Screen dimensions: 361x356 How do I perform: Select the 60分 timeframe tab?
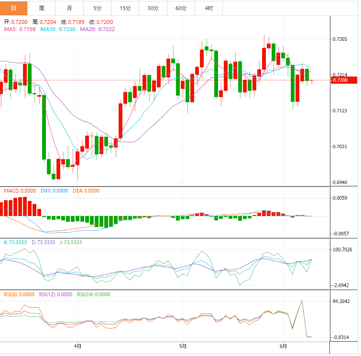(181, 8)
